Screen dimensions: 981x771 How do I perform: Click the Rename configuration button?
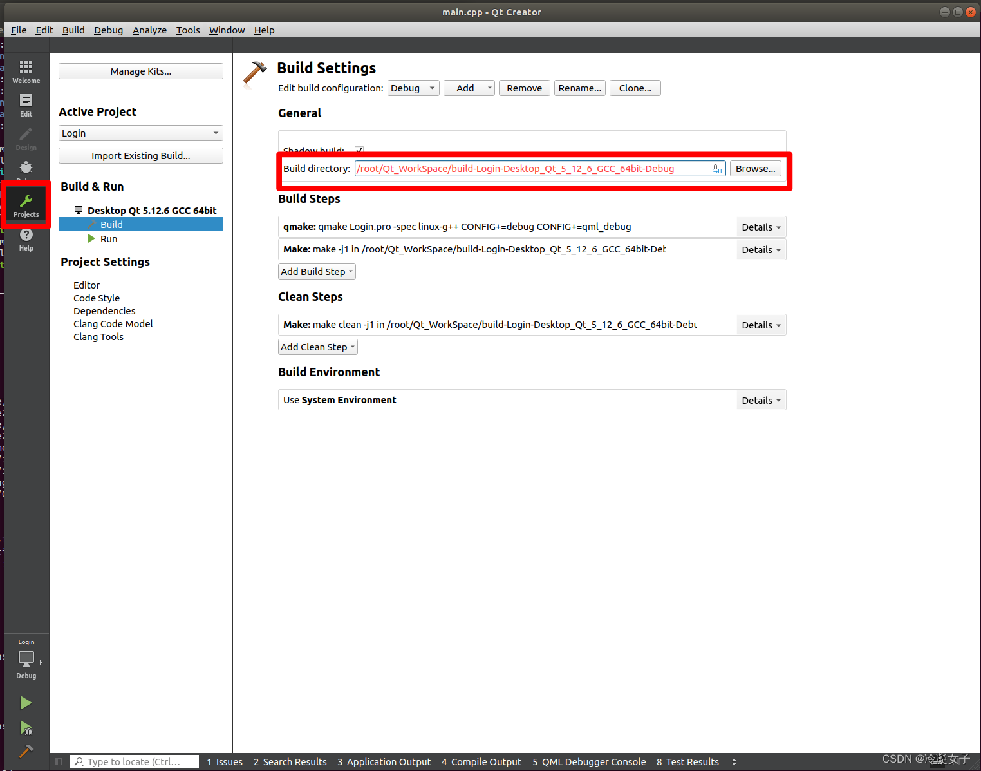click(579, 88)
